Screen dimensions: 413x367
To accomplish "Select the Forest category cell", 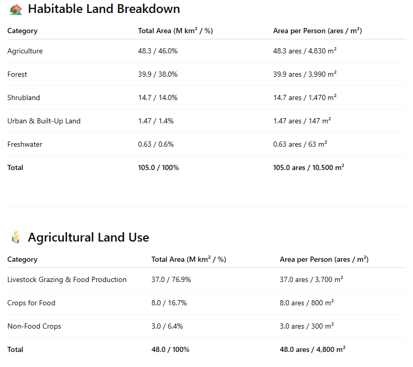I will (17, 74).
